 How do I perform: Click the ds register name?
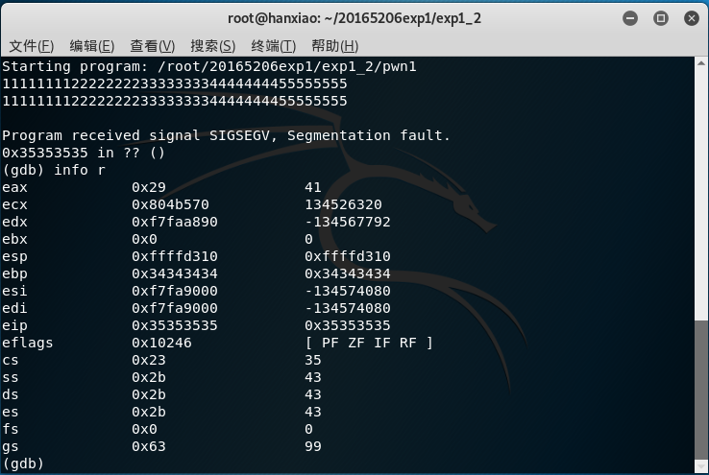pyautogui.click(x=10, y=394)
